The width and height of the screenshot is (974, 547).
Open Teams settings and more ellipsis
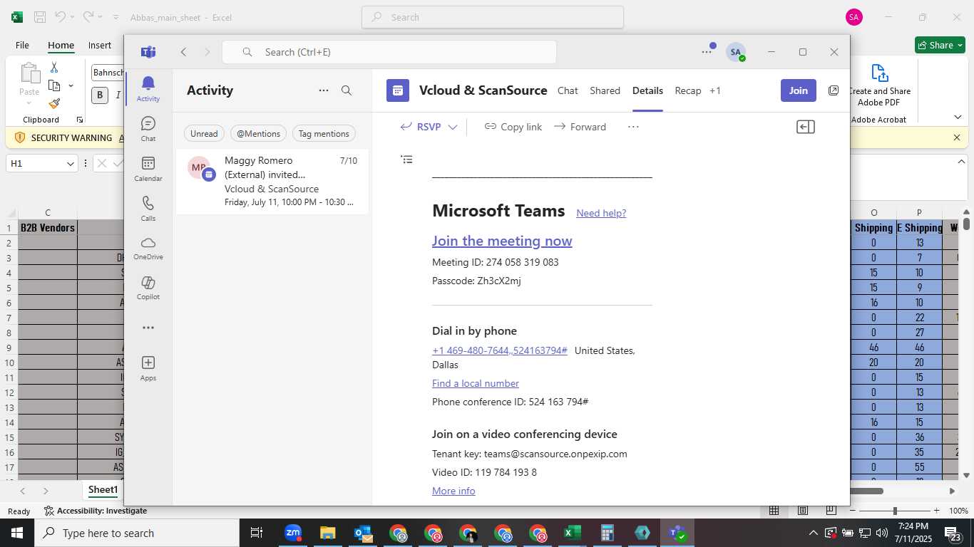coord(707,52)
